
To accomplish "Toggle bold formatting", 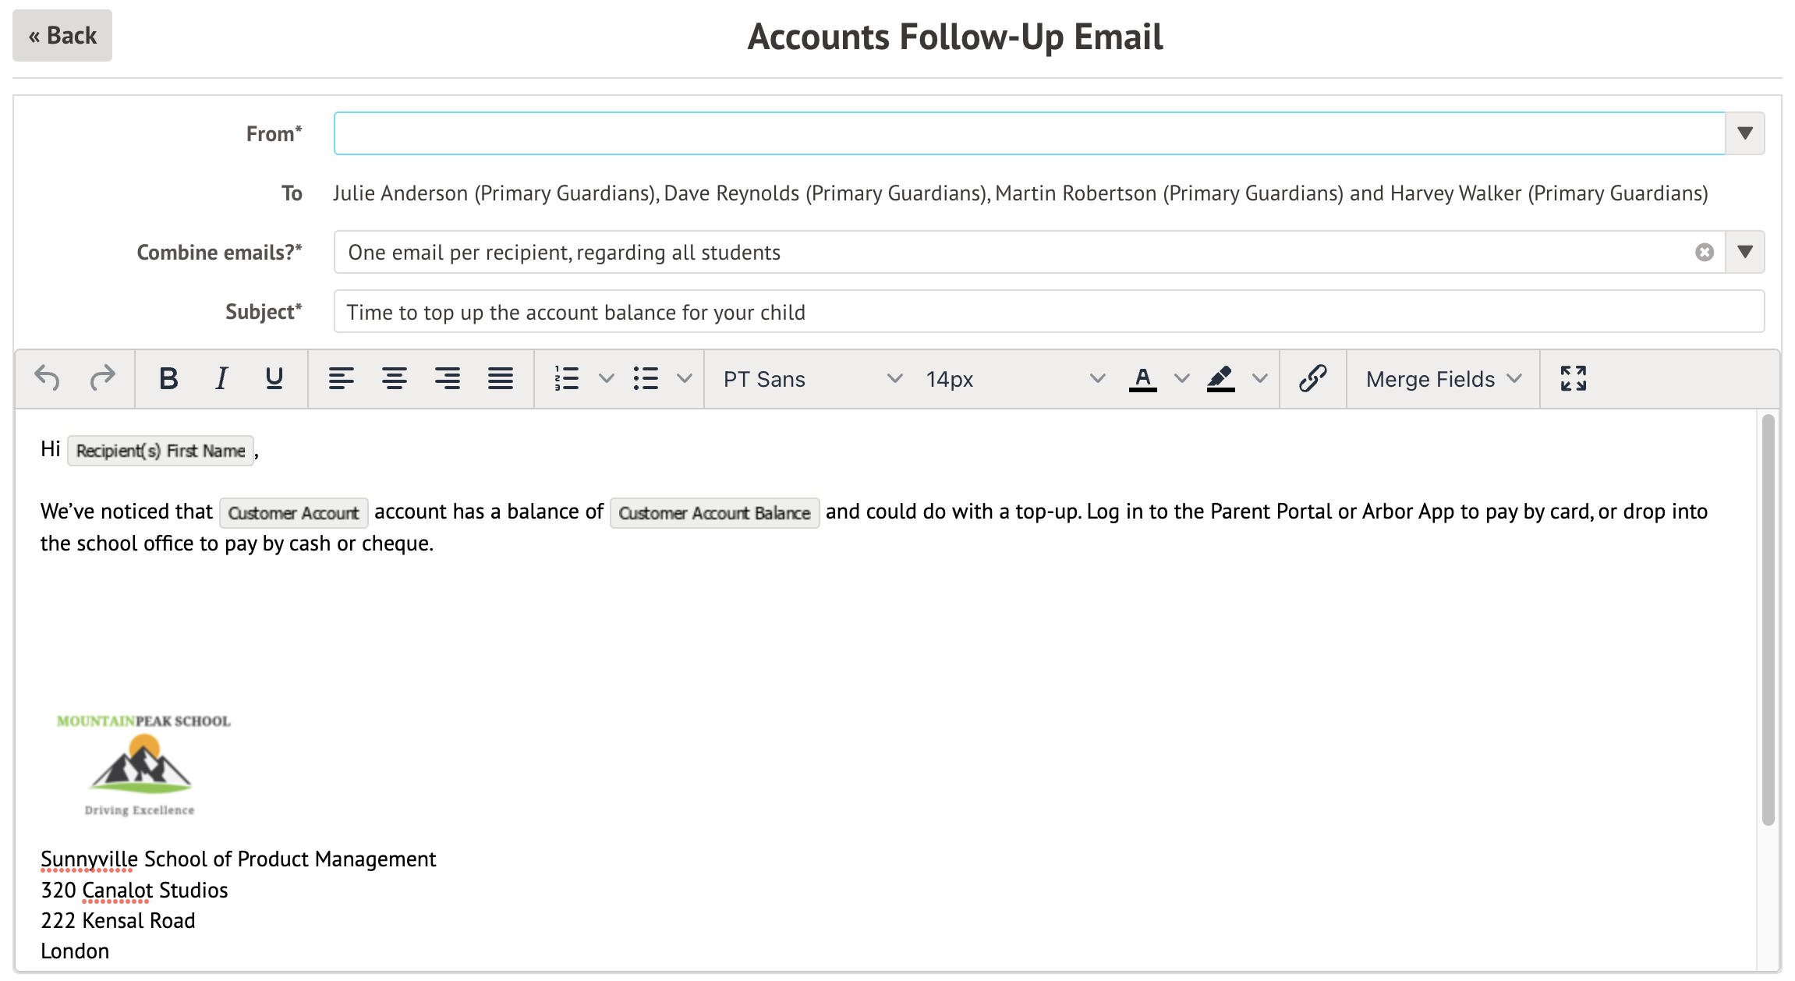I will coord(168,378).
